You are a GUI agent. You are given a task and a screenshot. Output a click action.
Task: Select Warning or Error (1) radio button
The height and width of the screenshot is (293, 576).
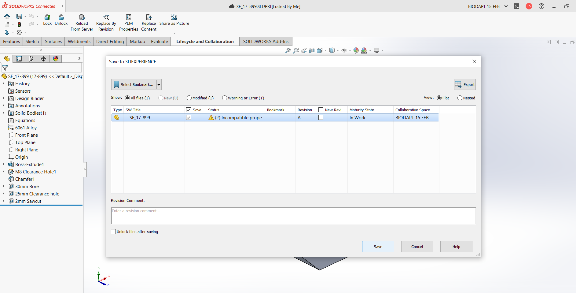(225, 98)
